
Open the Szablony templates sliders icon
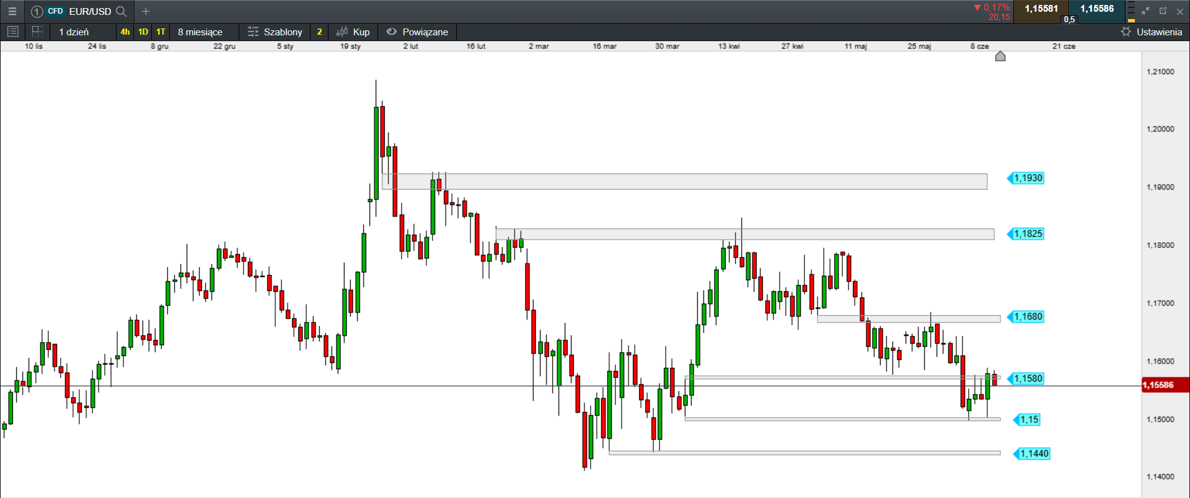[x=253, y=32]
